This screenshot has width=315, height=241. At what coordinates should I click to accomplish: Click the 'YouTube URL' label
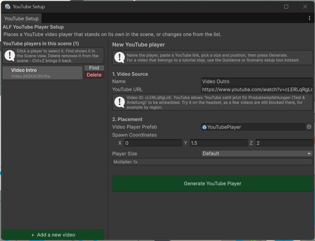tap(127, 89)
